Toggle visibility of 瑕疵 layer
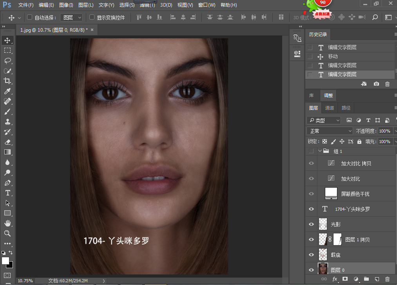 (311, 255)
